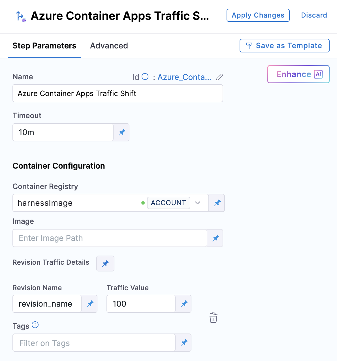Edit the step Id with pencil icon
This screenshot has width=337, height=361.
[219, 77]
